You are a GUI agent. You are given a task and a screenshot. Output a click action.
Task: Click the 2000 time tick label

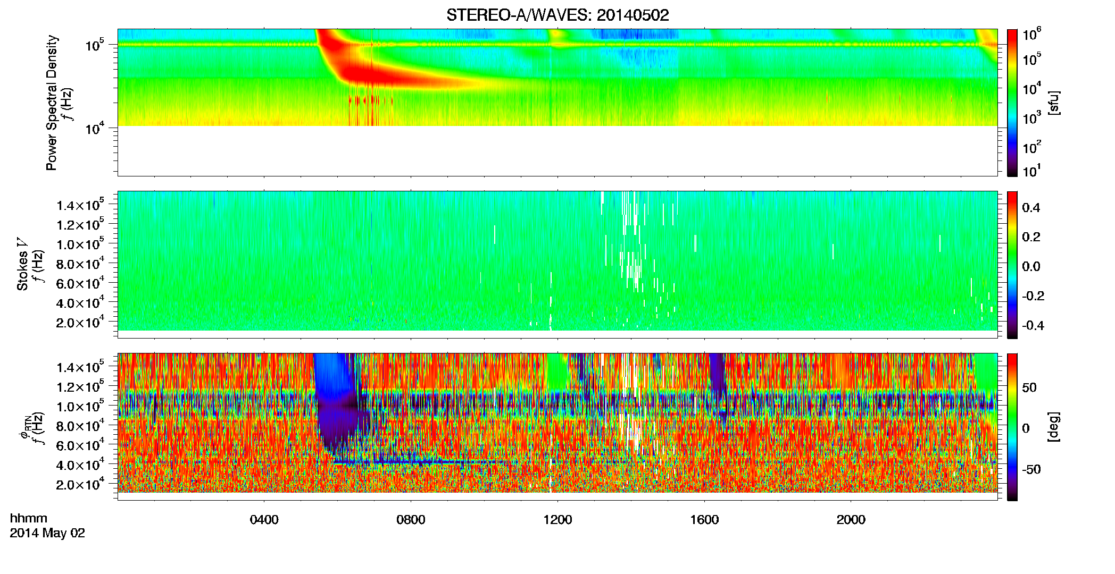tap(851, 520)
